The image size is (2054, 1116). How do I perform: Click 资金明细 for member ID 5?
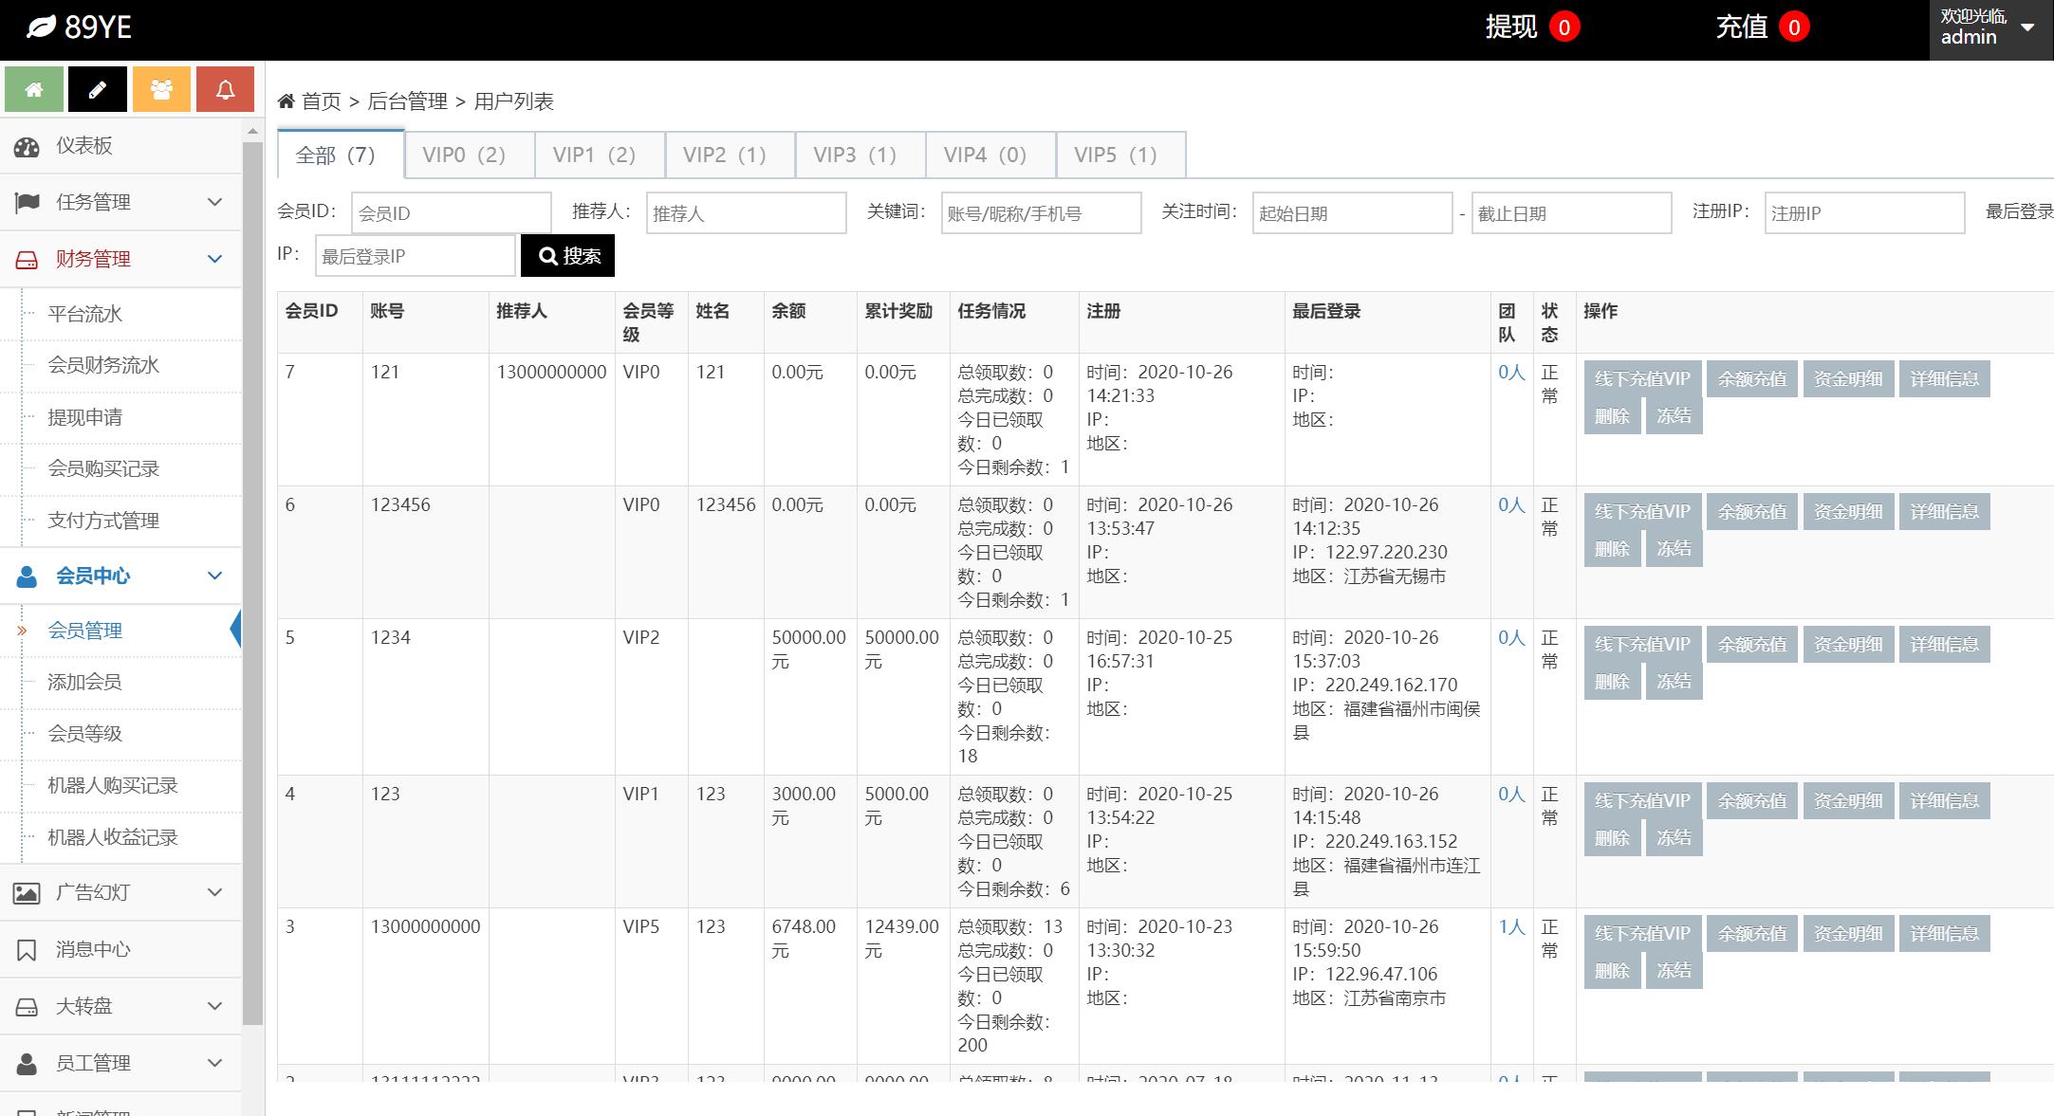[1848, 644]
